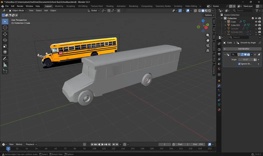Toggle modifier show in render camera icon

(x=249, y=54)
